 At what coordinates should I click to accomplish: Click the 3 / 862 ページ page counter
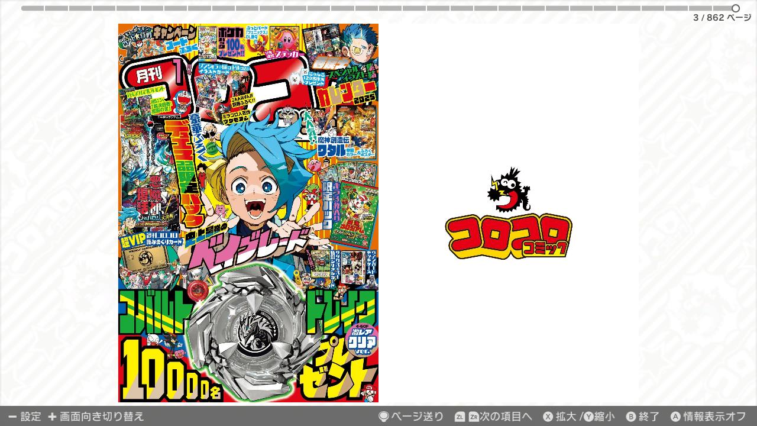[722, 18]
